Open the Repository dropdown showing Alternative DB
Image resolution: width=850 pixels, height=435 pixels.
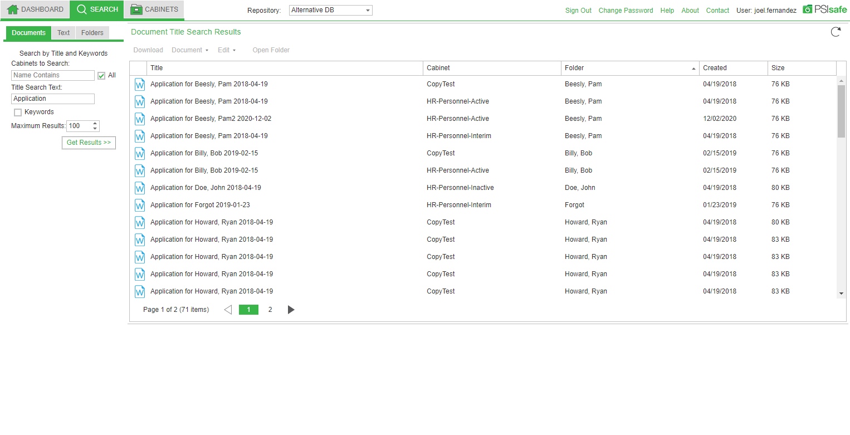[x=331, y=10]
